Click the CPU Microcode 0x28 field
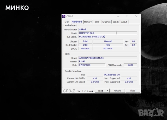This screenshot has width=167, height=120. 130,65
